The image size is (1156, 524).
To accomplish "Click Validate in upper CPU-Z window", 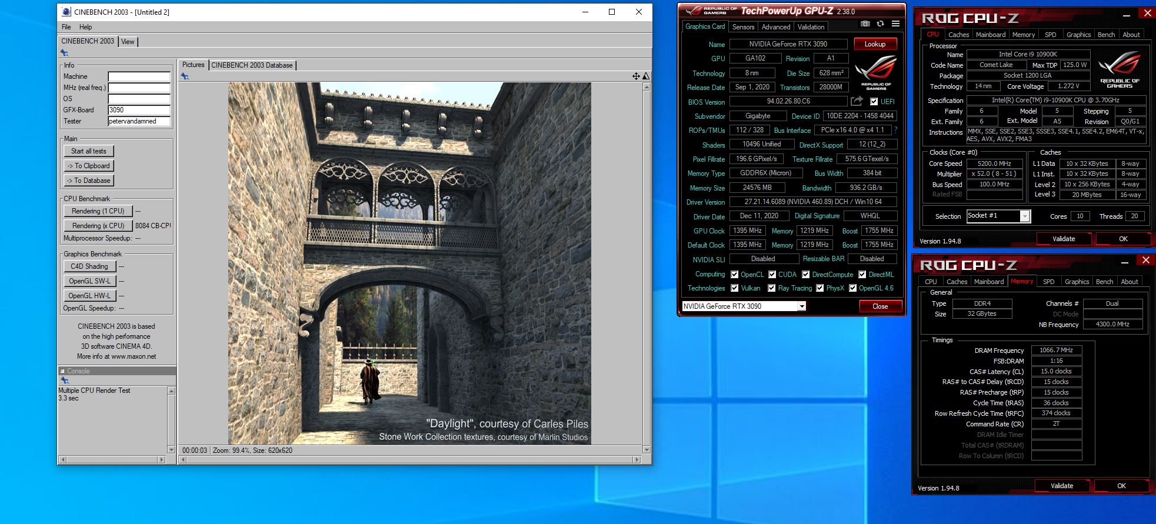I will pyautogui.click(x=1064, y=239).
